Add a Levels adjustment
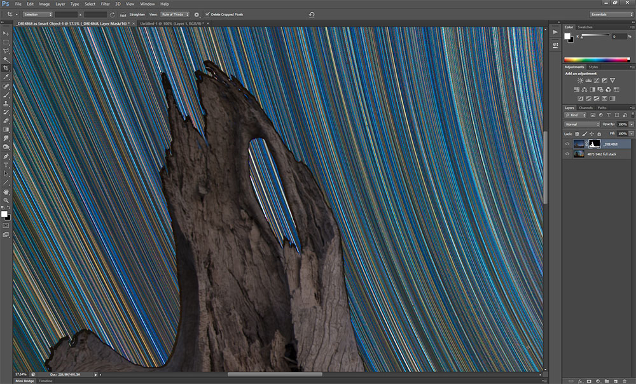The width and height of the screenshot is (636, 384). [588, 80]
